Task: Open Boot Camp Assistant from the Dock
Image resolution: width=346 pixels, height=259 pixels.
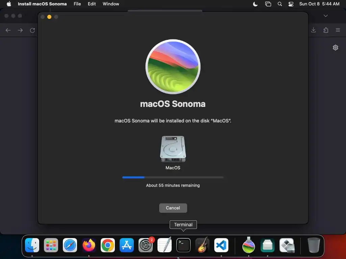Action: 287,245
